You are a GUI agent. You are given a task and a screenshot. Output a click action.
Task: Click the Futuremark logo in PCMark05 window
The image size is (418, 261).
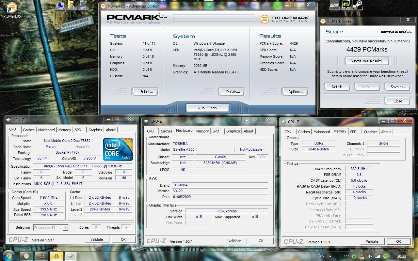tap(284, 19)
